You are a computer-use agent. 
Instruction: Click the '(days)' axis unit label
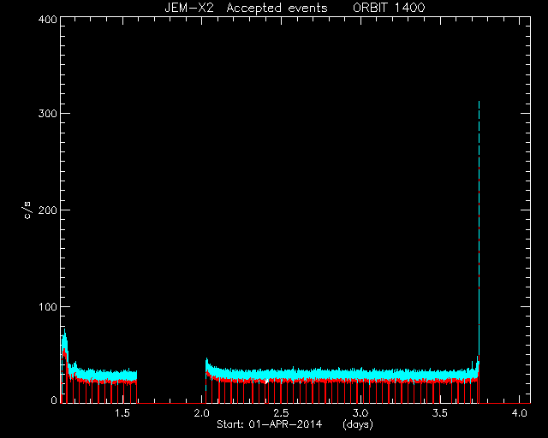pyautogui.click(x=358, y=424)
